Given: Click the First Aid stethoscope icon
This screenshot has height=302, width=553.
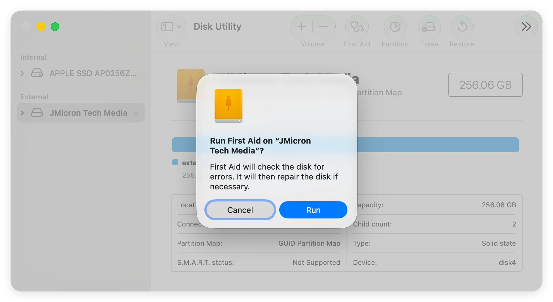Looking at the screenshot, I should [x=357, y=27].
